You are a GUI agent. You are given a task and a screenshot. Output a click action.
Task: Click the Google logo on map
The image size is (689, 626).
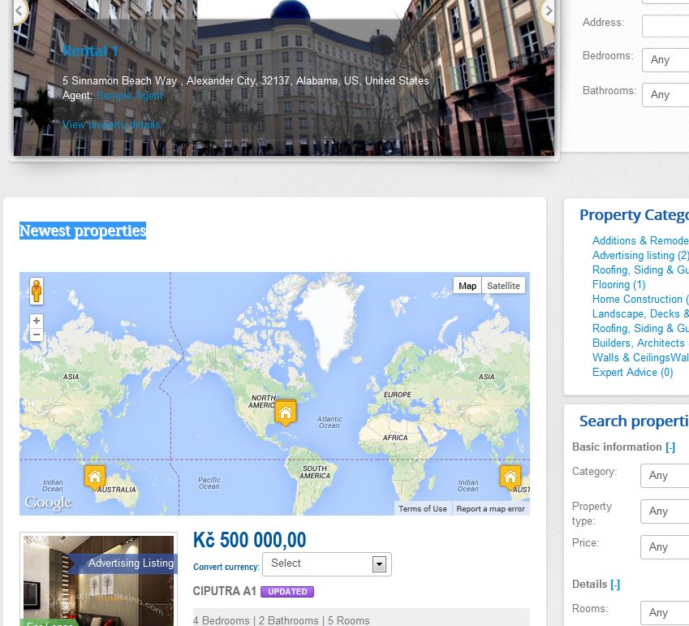48,503
